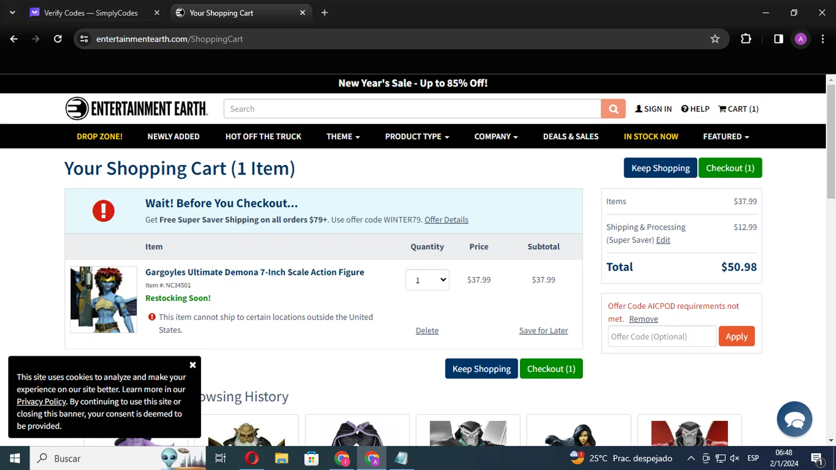The width and height of the screenshot is (836, 470).
Task: Open the HELP link
Action: point(695,109)
